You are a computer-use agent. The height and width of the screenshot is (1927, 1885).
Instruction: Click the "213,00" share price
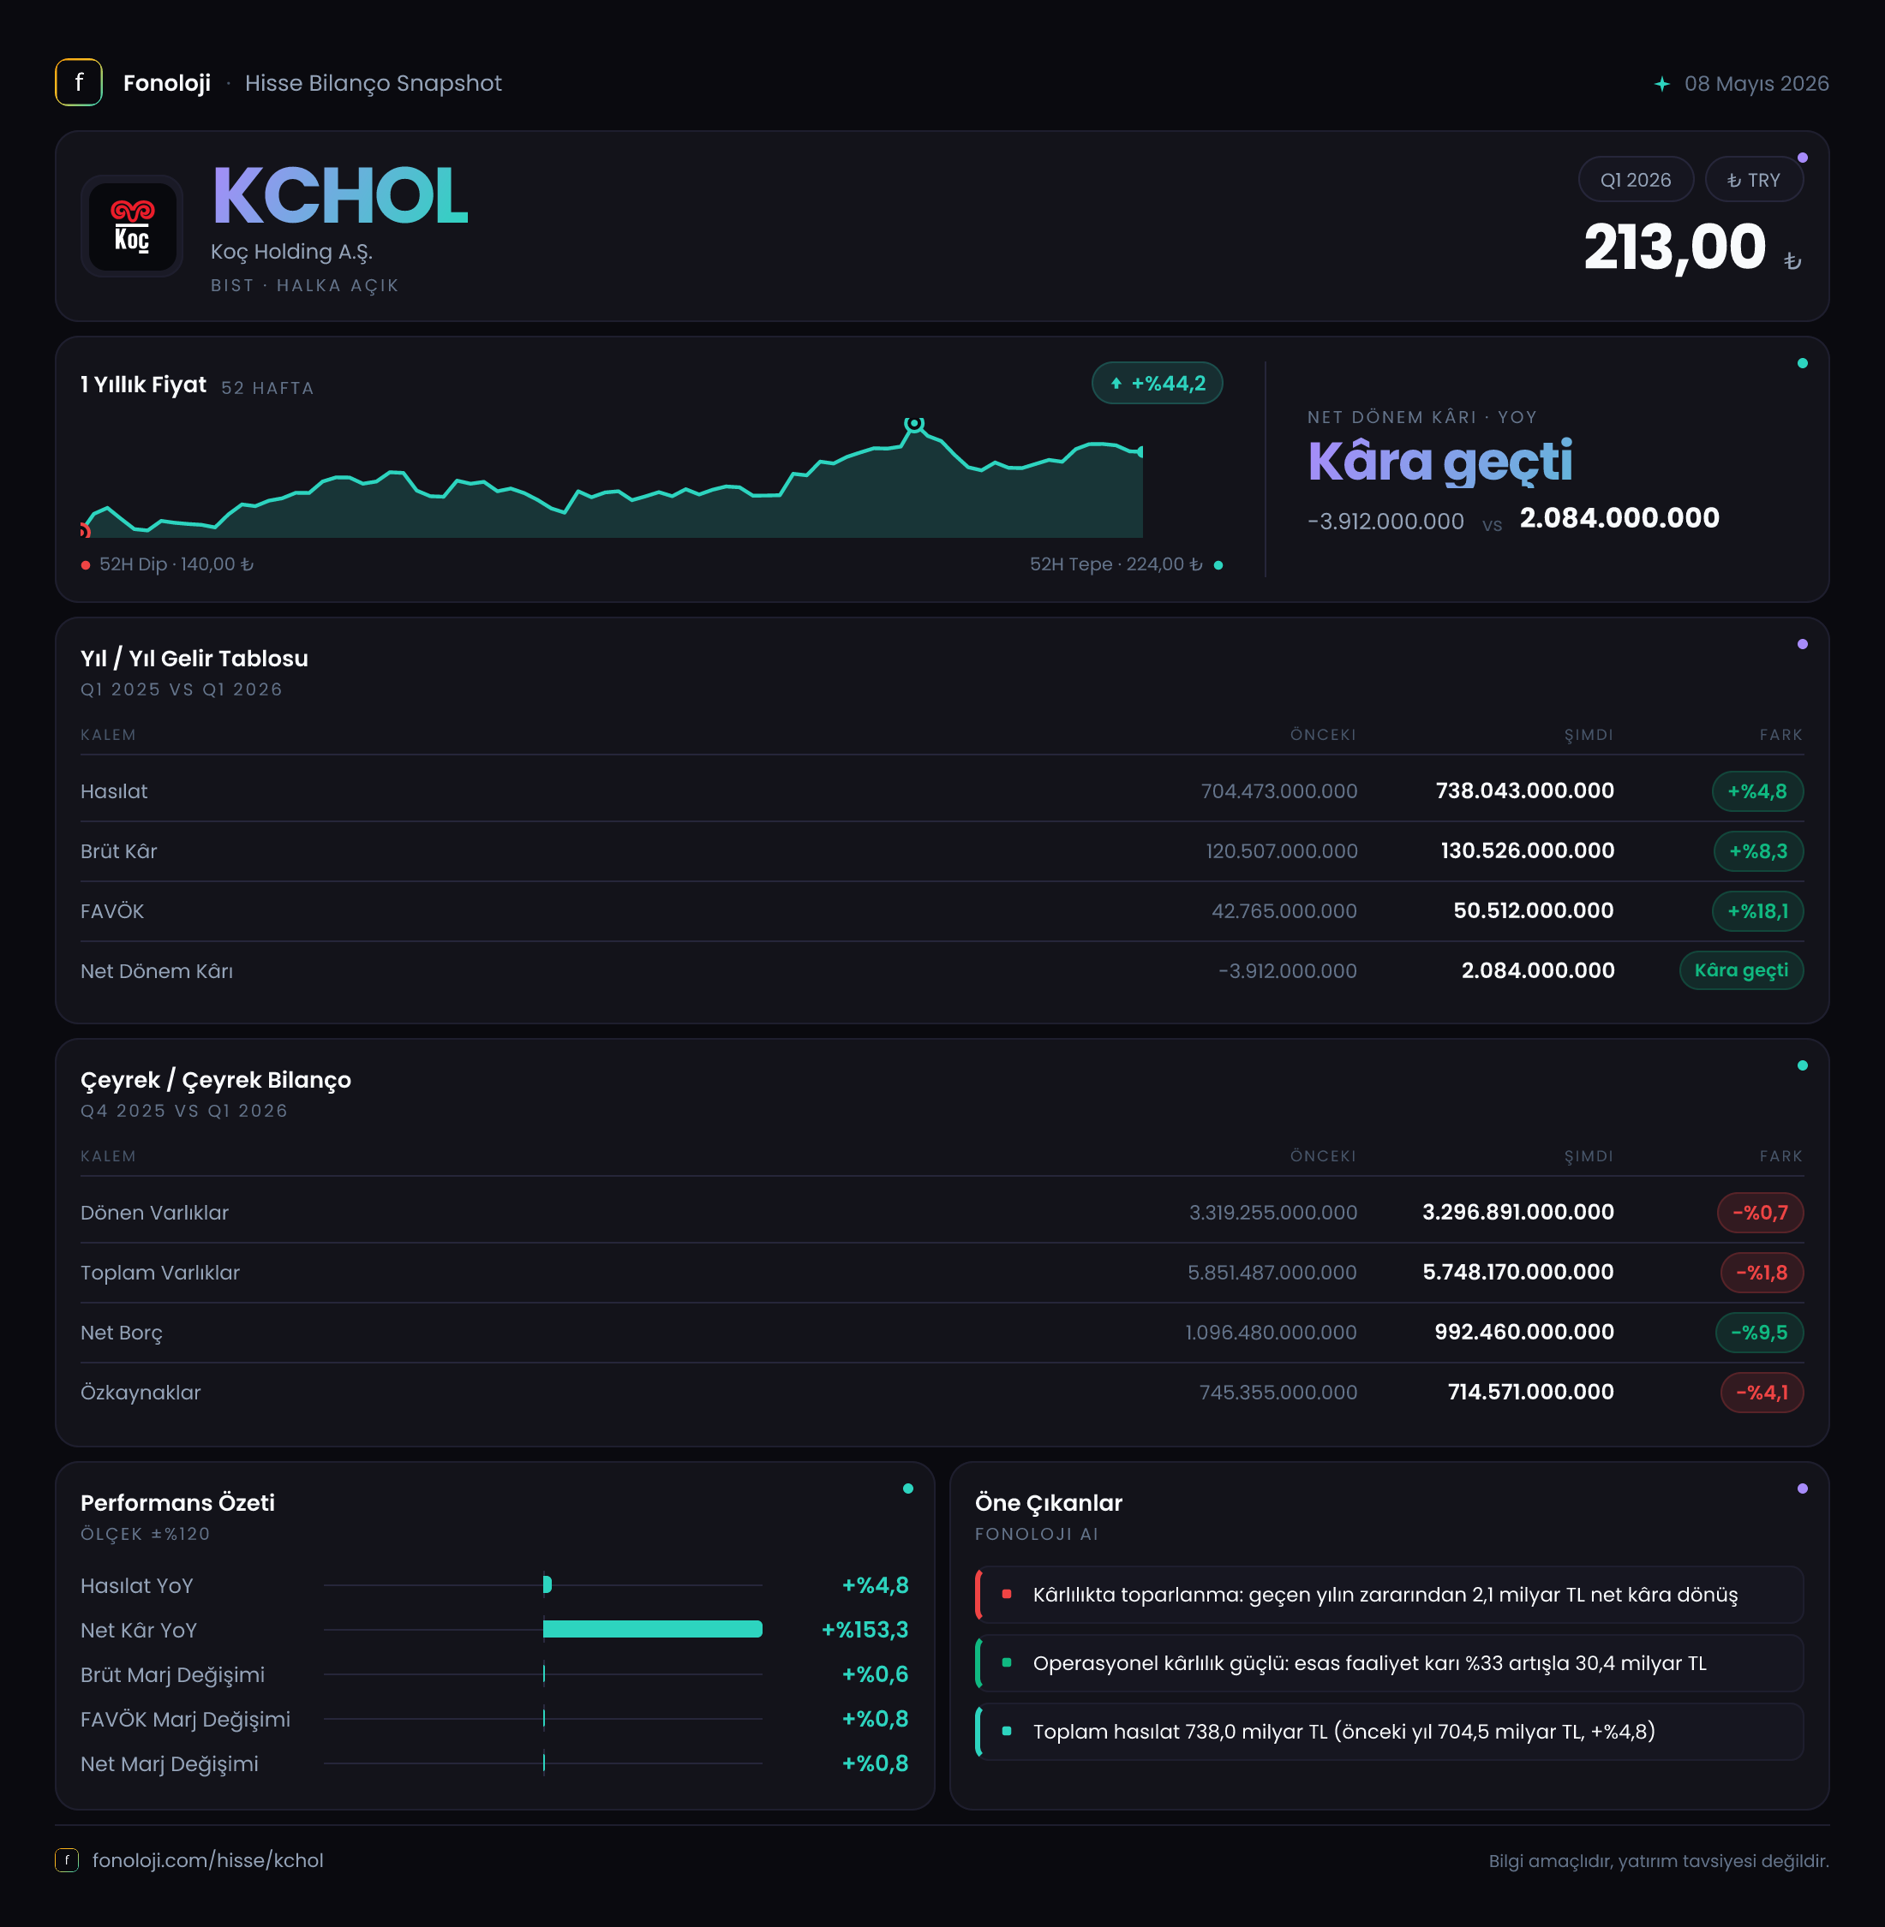coord(1674,247)
